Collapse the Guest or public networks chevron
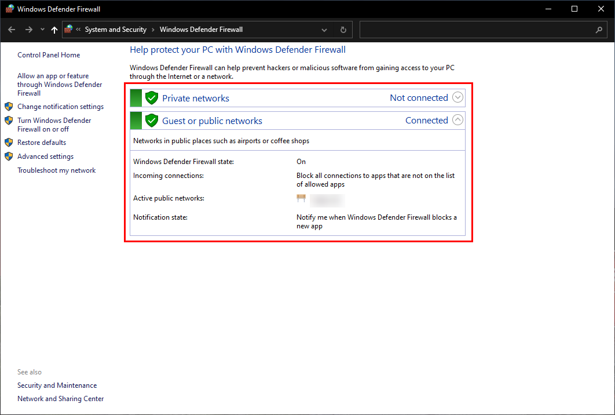Screen dimensions: 615x415 click(x=457, y=120)
